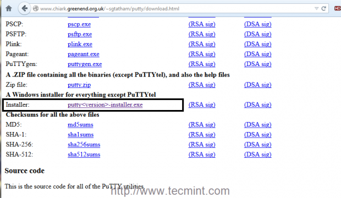This screenshot has width=341, height=198.
Task: Click the 'Source code' heading
Action: (x=25, y=171)
